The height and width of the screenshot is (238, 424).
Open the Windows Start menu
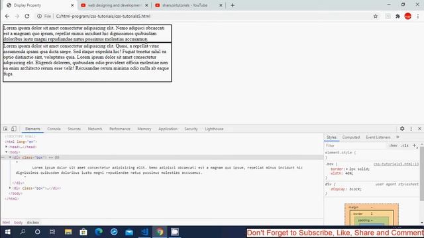point(7,232)
